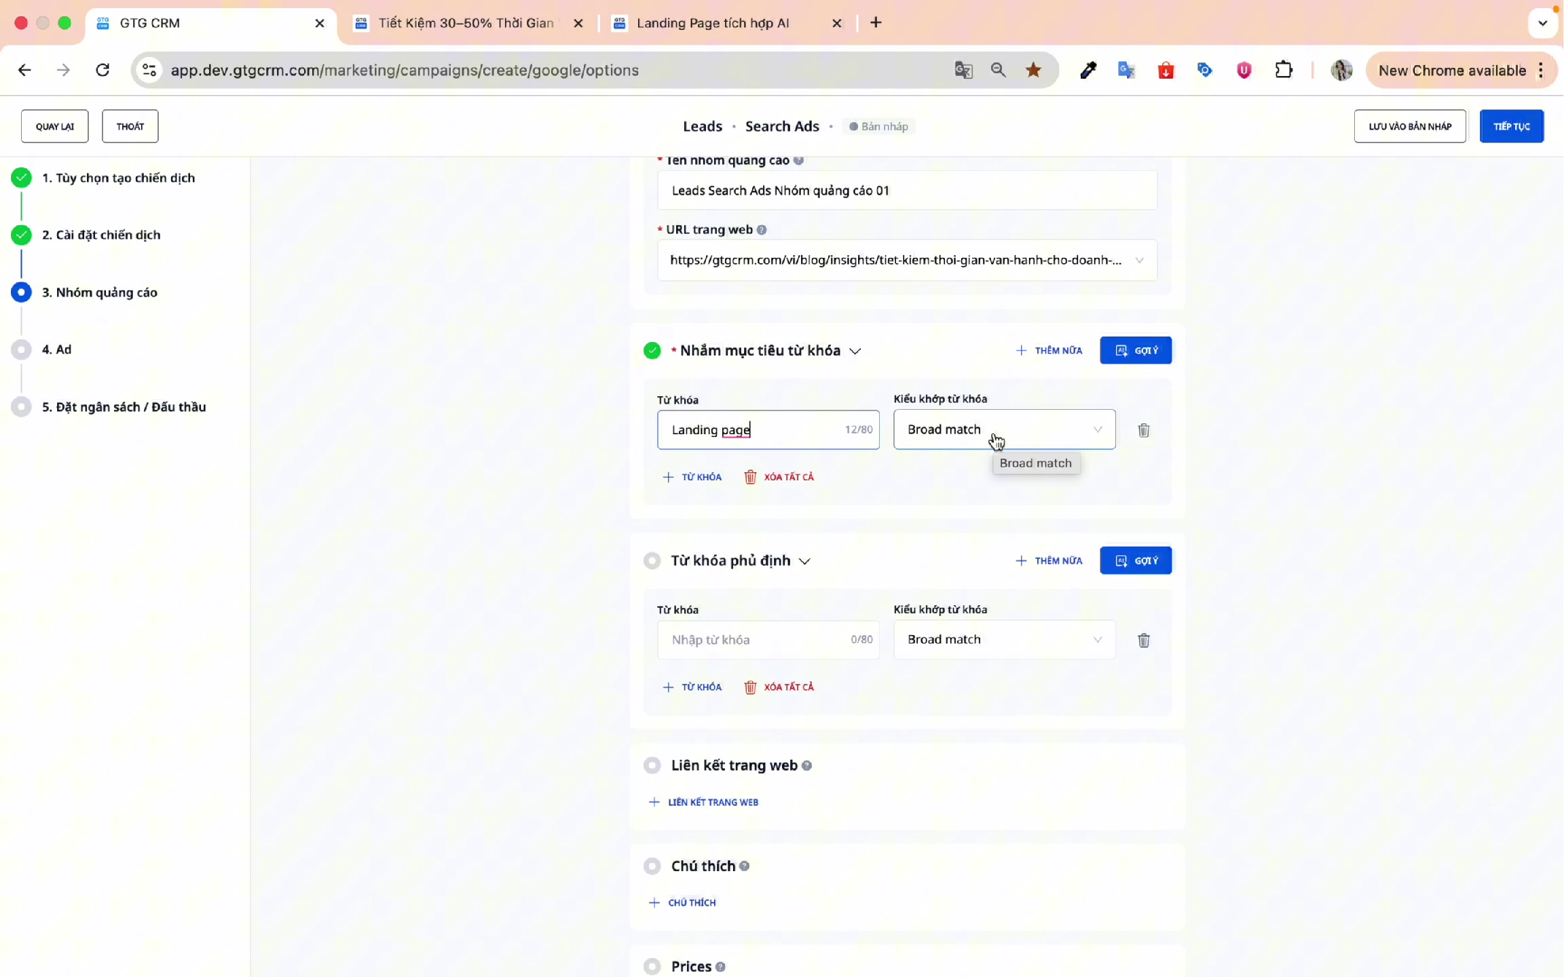Toggle the Chú thích section circle
Viewport: 1564px width, 977px height.
coord(652,866)
